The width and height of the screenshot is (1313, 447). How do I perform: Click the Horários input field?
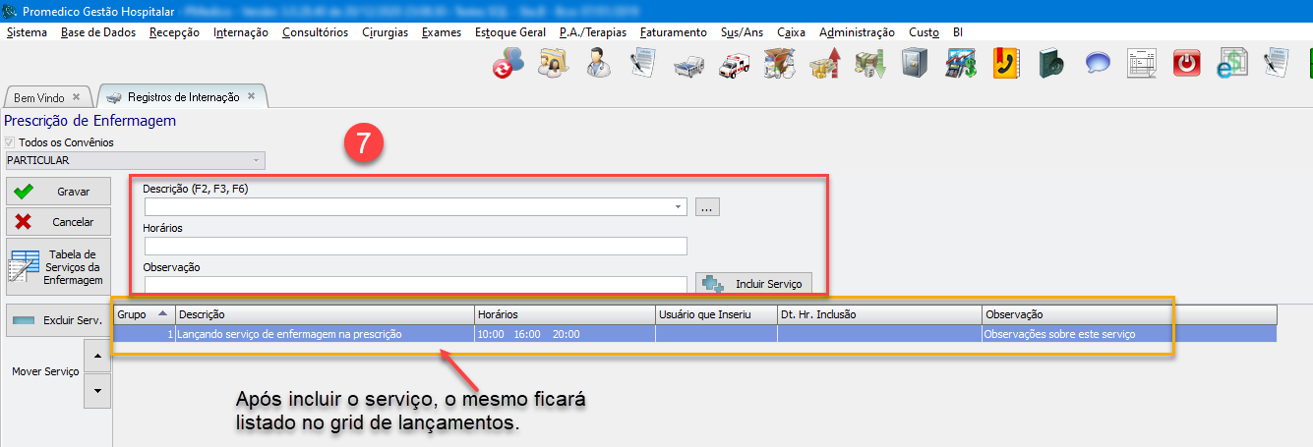click(414, 246)
